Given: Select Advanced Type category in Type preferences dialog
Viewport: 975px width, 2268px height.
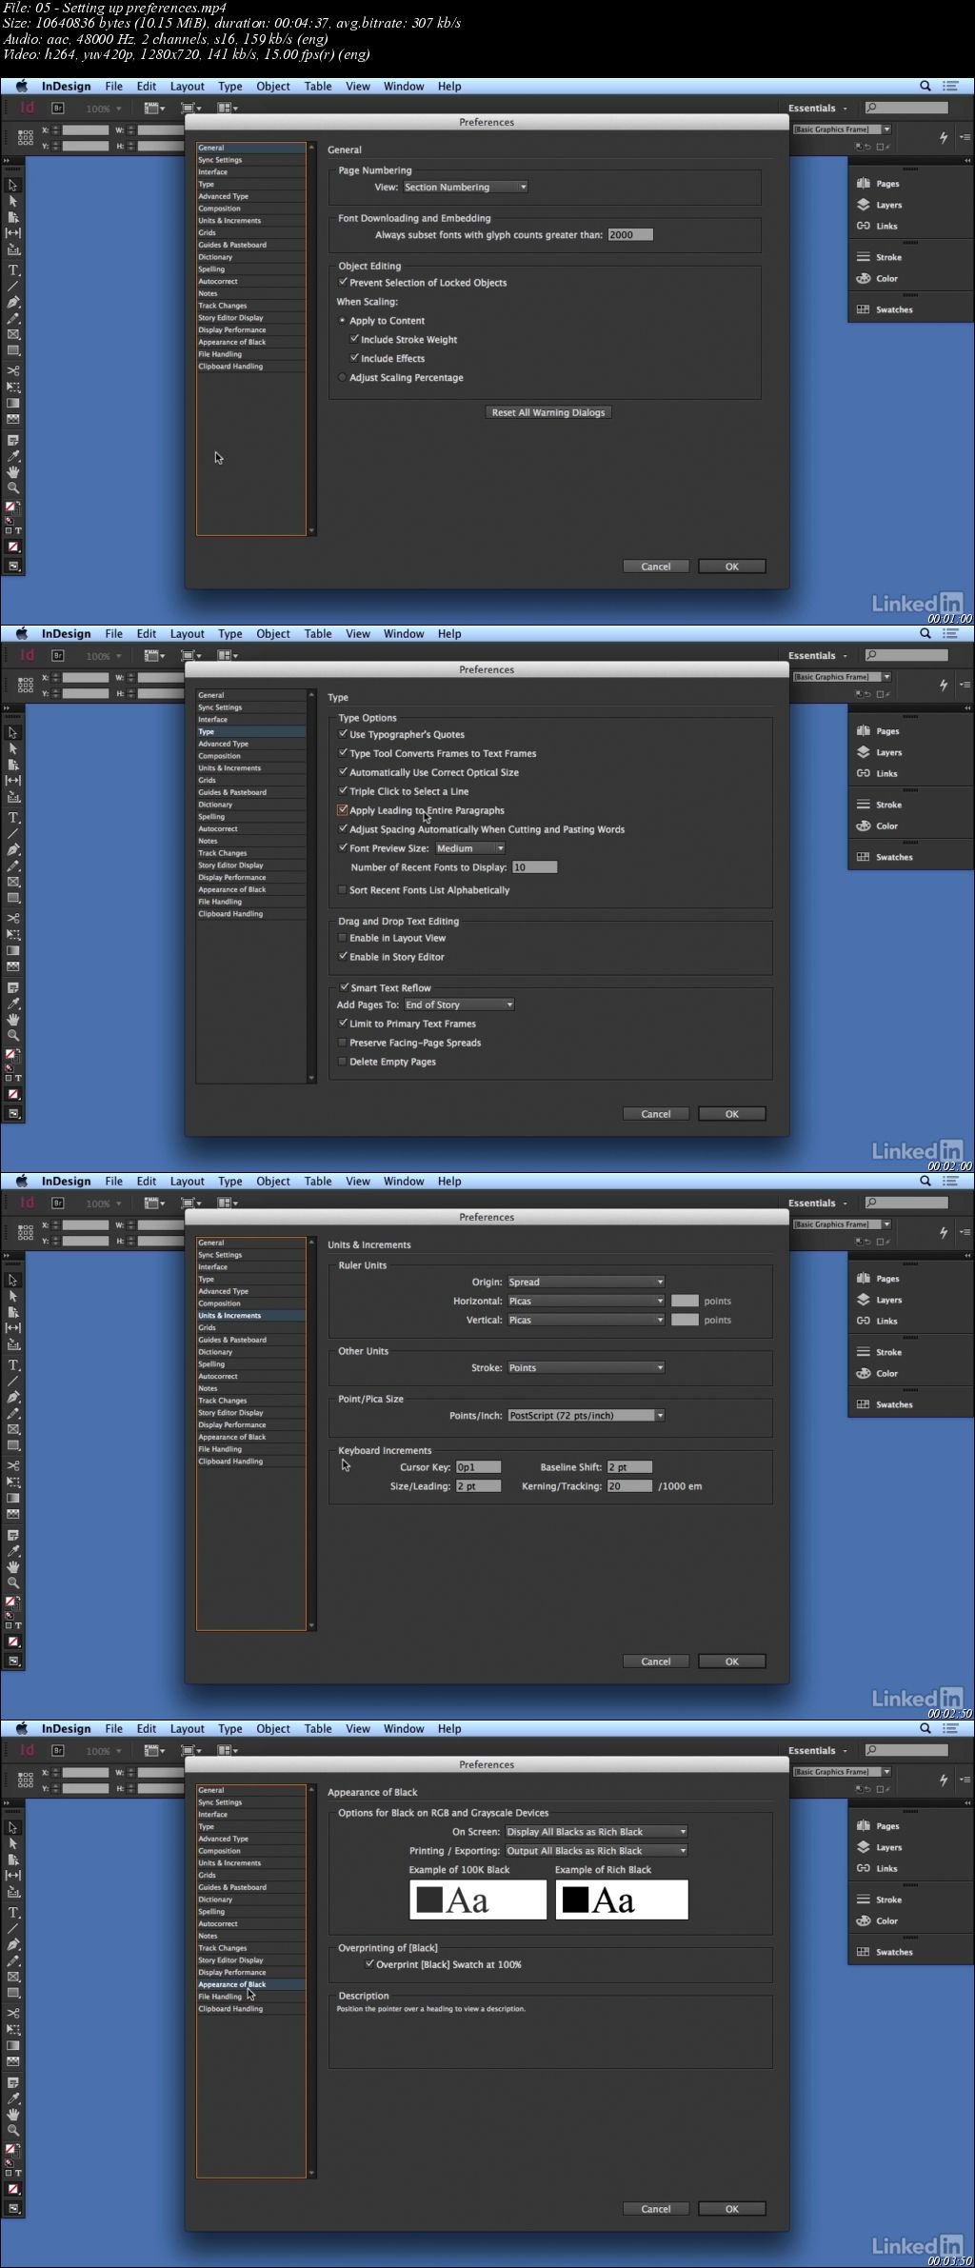Looking at the screenshot, I should [x=251, y=744].
